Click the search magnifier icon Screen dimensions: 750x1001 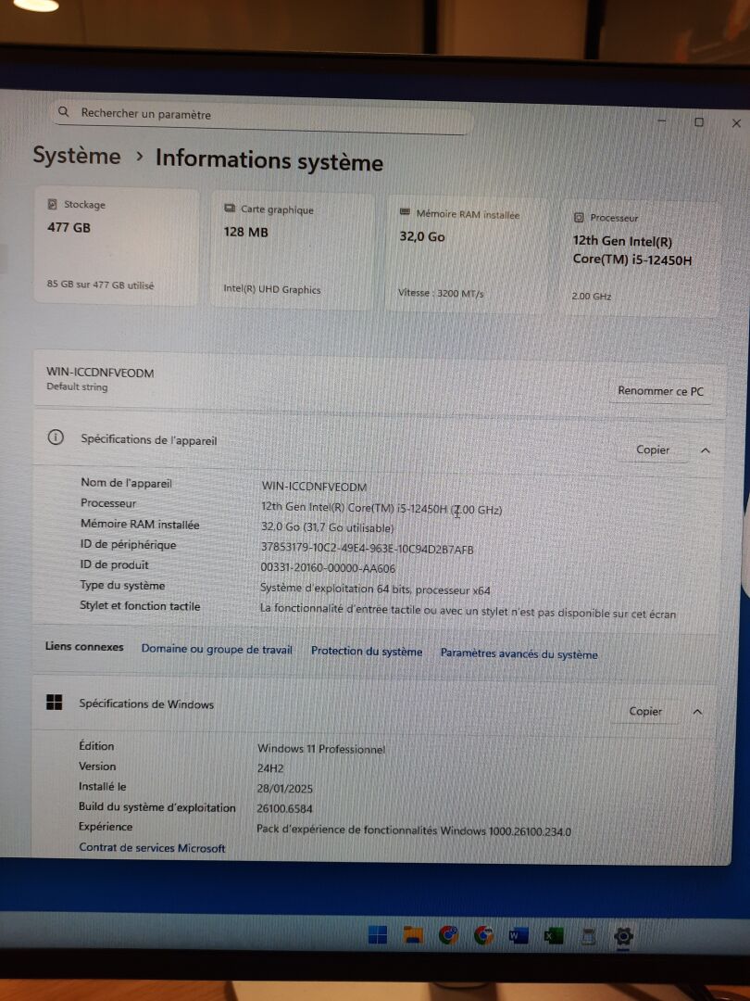(x=64, y=112)
